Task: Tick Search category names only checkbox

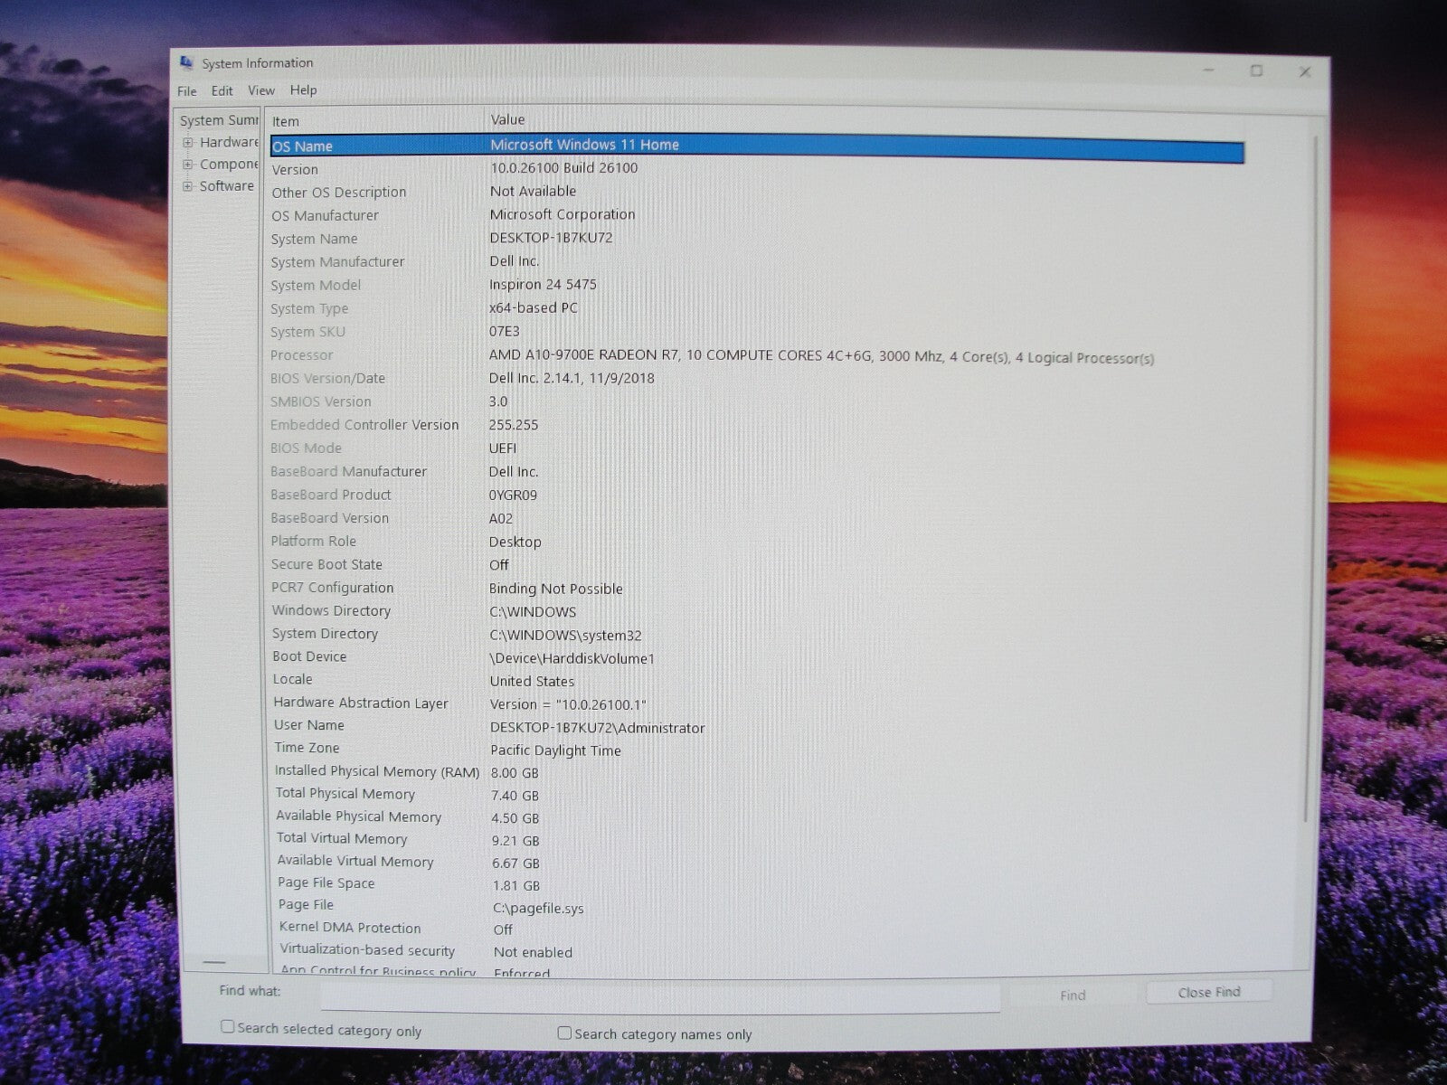Action: pos(564,1033)
